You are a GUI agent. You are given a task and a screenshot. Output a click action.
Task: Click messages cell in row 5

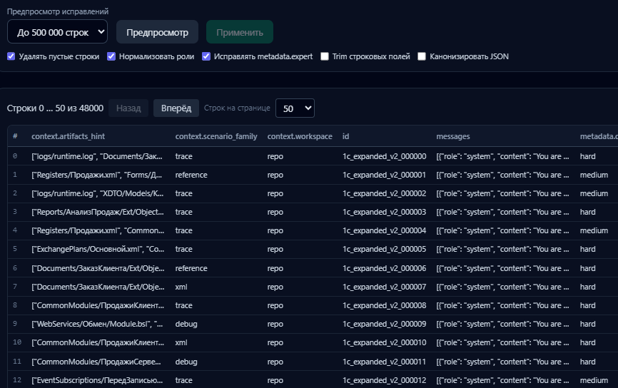tap(502, 249)
